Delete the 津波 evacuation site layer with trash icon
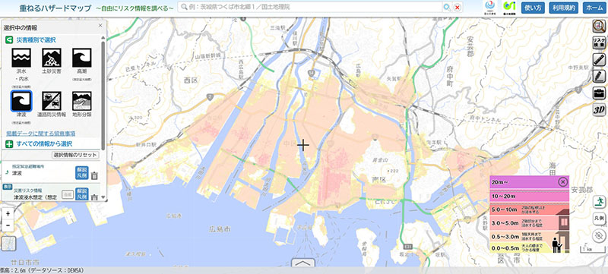This screenshot has height=274, width=608. pos(94,176)
